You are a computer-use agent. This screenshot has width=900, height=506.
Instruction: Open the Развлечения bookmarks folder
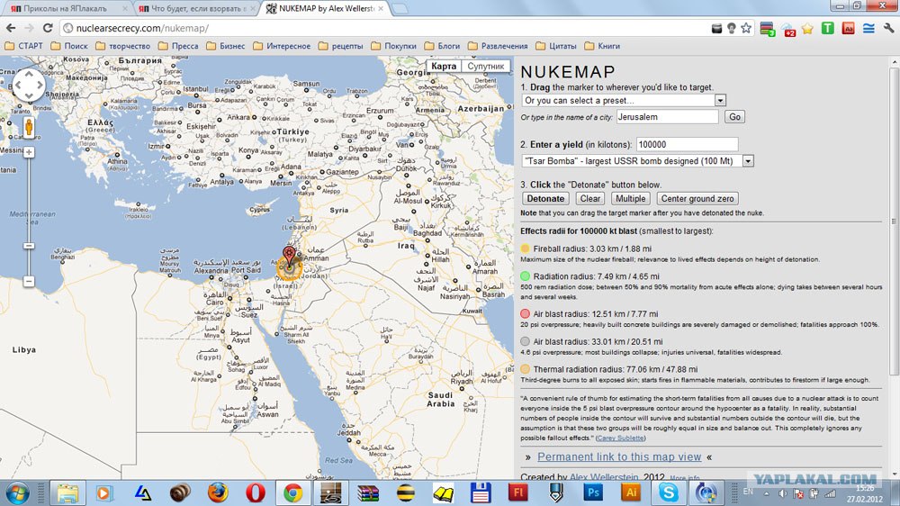(x=498, y=46)
